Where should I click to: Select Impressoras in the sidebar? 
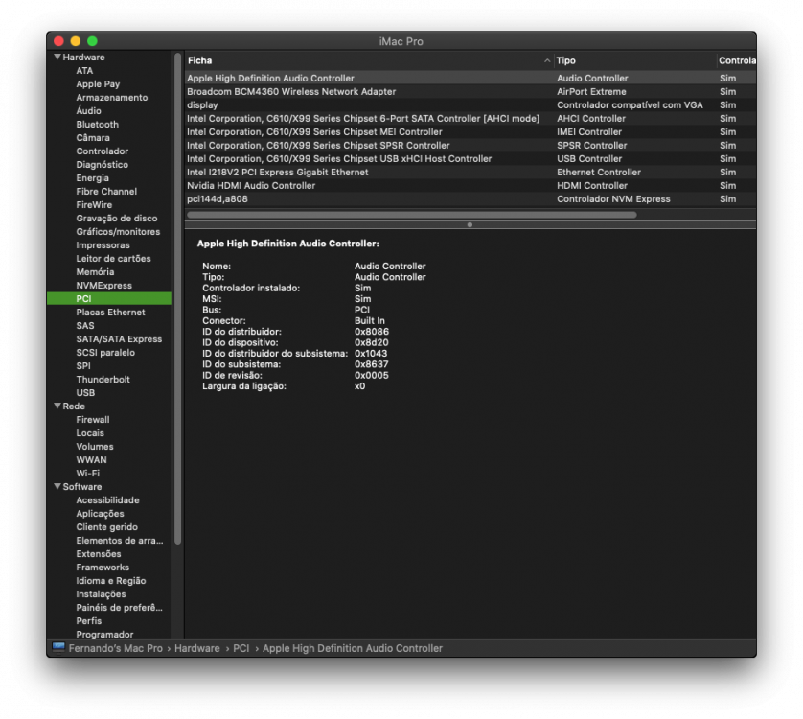click(103, 245)
